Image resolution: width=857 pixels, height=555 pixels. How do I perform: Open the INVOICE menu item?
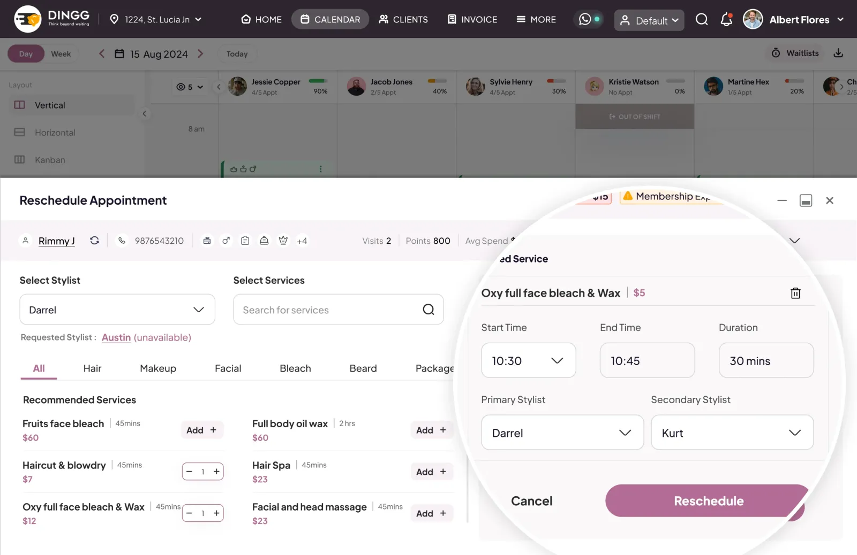pos(472,19)
